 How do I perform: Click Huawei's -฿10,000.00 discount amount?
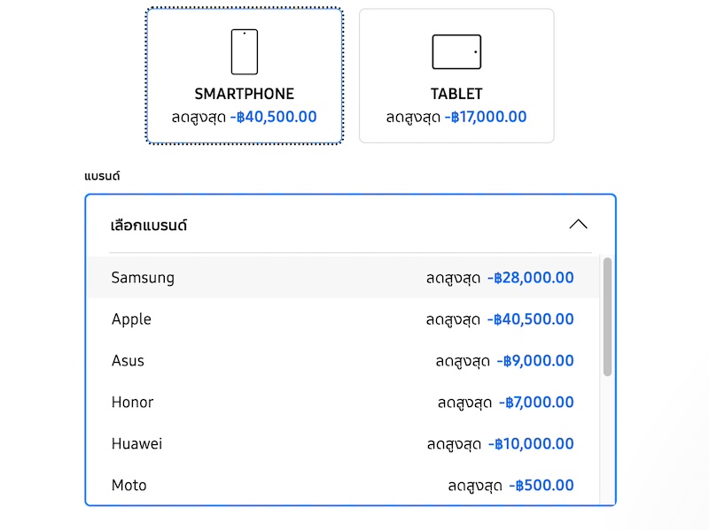pos(531,444)
